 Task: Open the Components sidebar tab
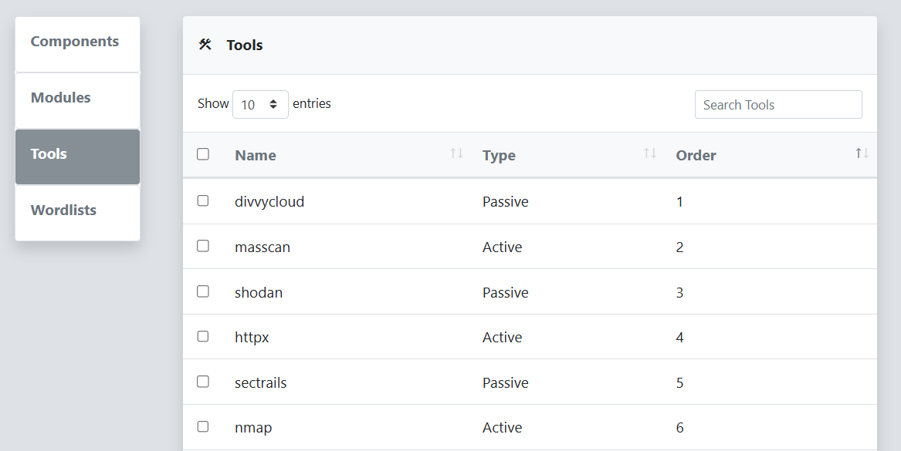77,44
